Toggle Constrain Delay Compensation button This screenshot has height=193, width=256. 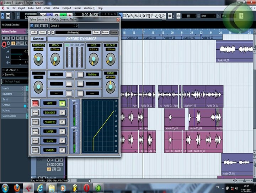point(8,16)
